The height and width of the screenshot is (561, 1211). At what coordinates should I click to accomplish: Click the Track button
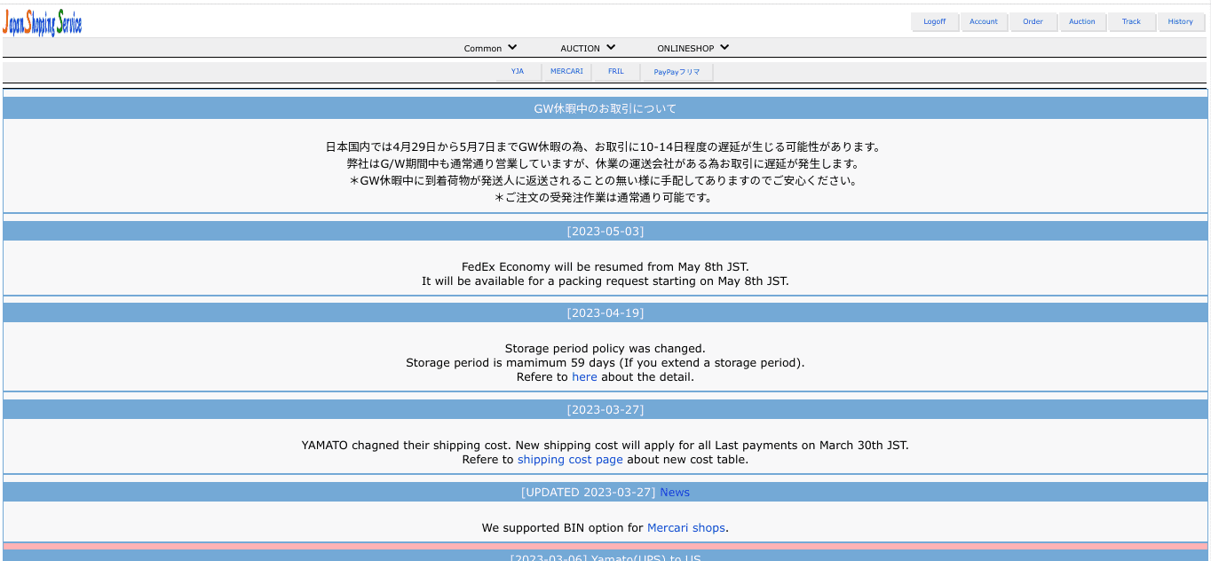click(1131, 21)
